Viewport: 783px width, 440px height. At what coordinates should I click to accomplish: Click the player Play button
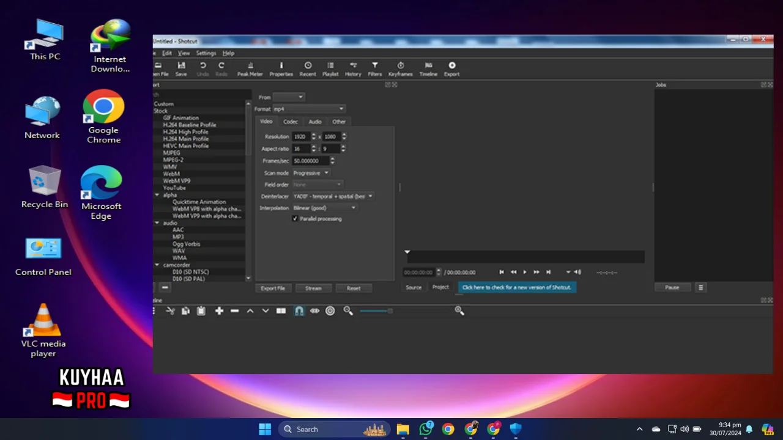(525, 272)
